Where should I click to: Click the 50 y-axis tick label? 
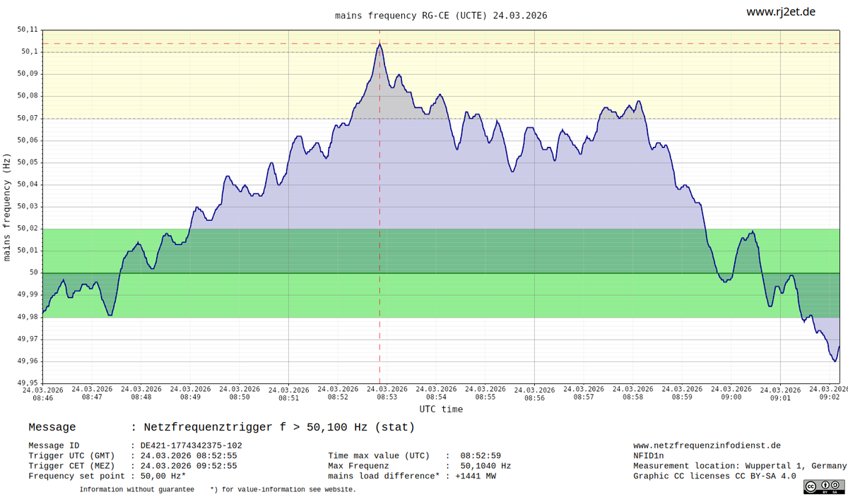pyautogui.click(x=34, y=273)
